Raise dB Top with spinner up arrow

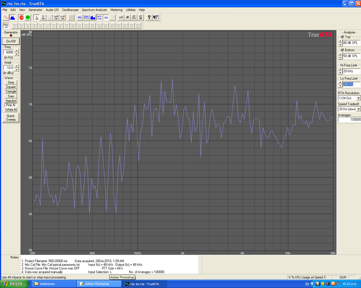point(340,41)
